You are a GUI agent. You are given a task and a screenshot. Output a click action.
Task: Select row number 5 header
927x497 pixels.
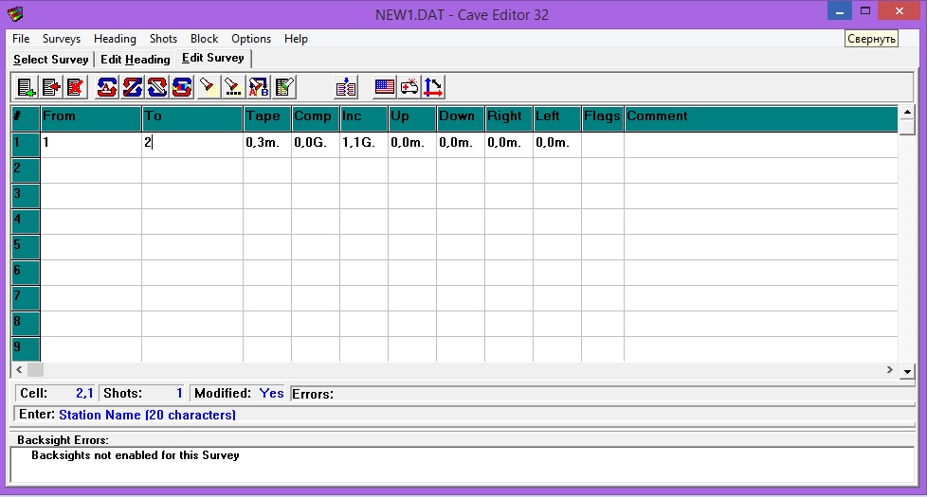click(x=25, y=245)
